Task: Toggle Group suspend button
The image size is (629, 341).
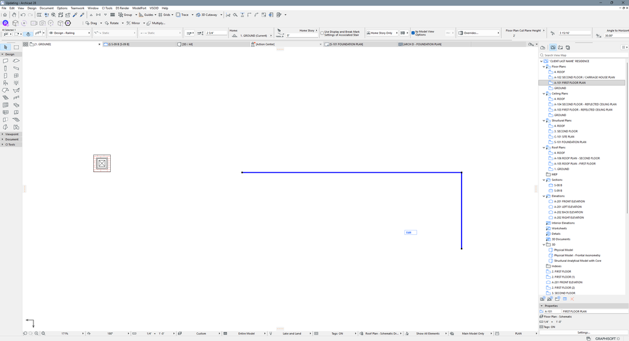Action: pos(125,15)
